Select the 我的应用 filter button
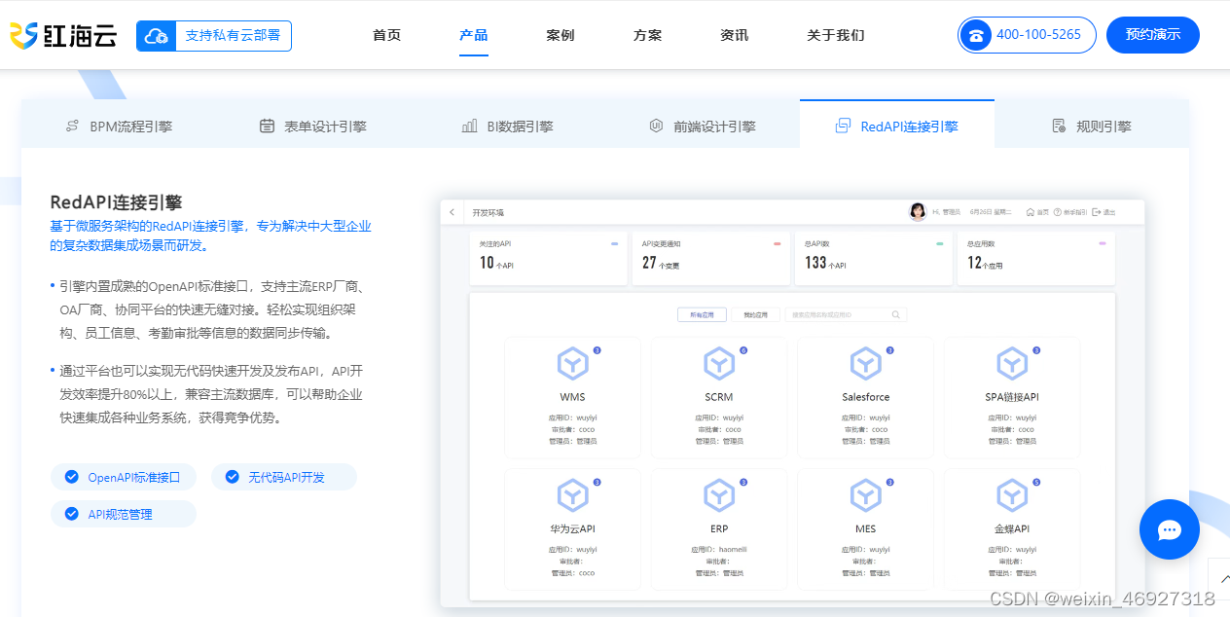 pyautogui.click(x=755, y=315)
